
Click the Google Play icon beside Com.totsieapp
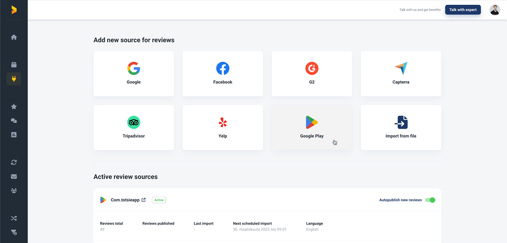[103, 200]
